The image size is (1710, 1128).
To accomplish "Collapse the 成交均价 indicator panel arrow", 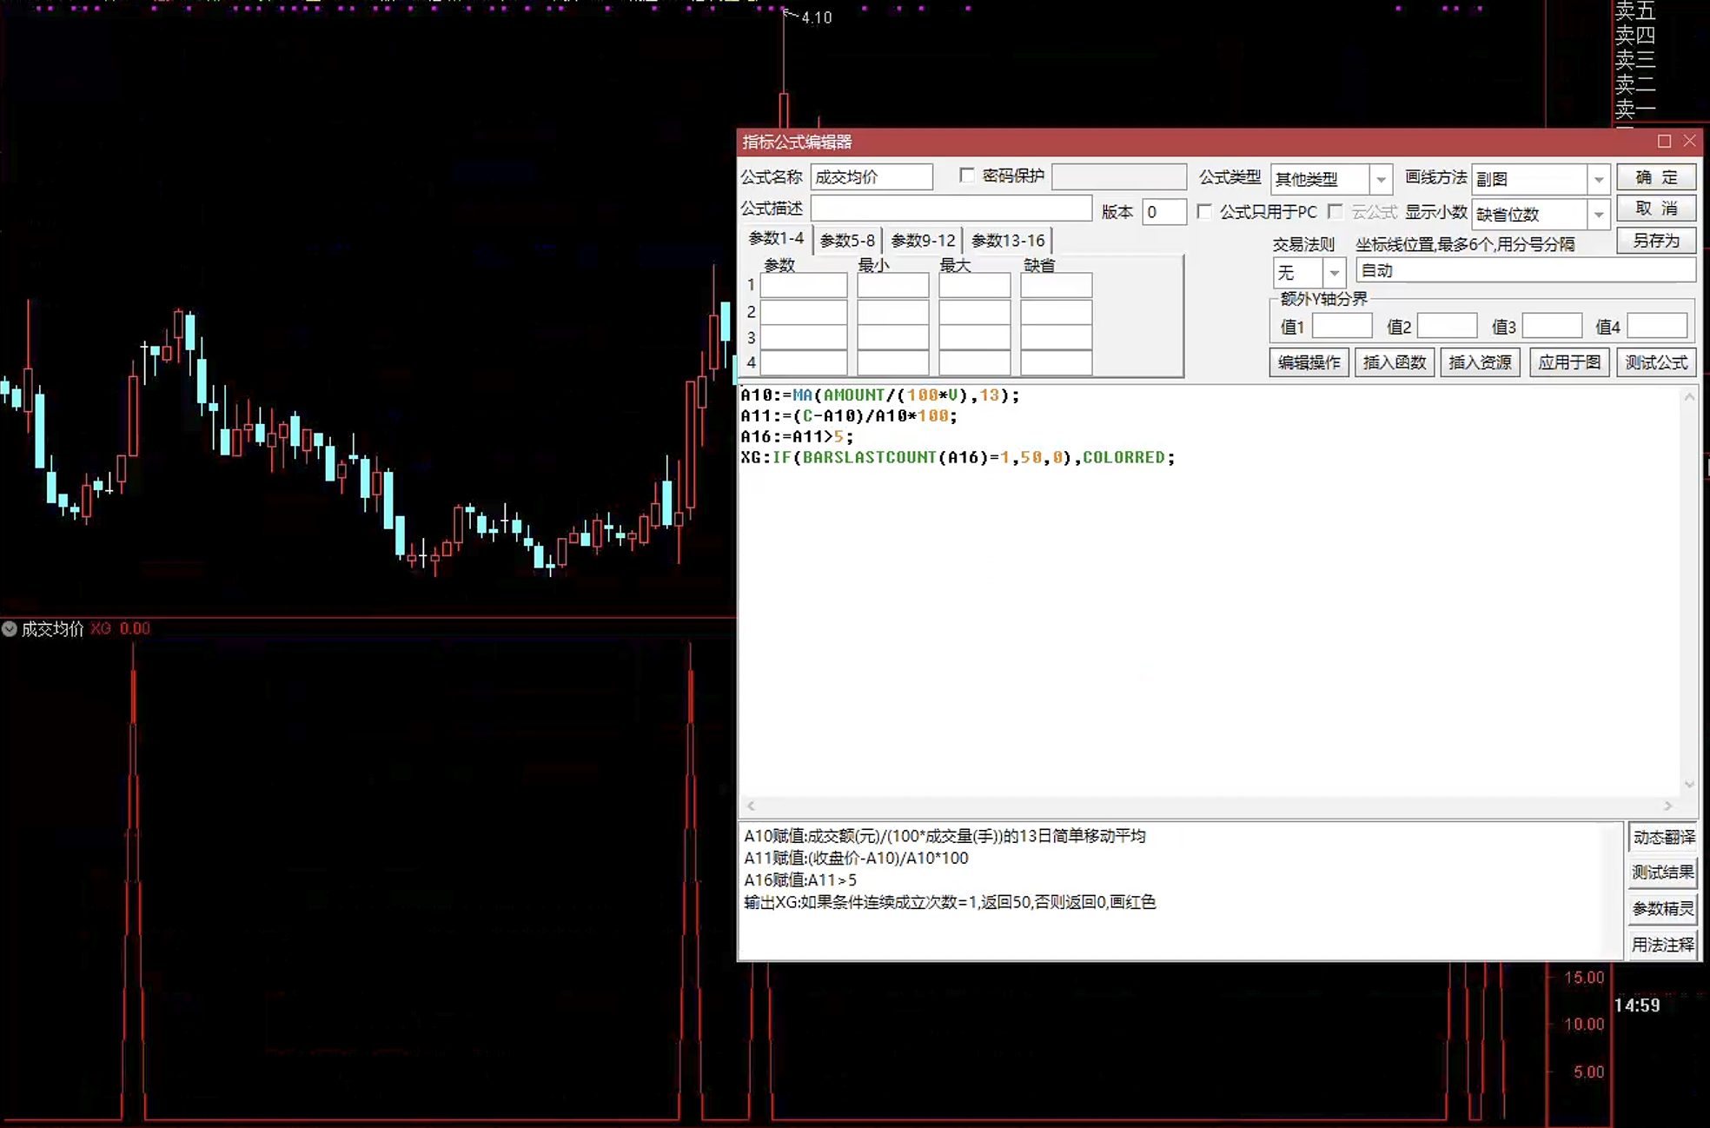I will [10, 628].
